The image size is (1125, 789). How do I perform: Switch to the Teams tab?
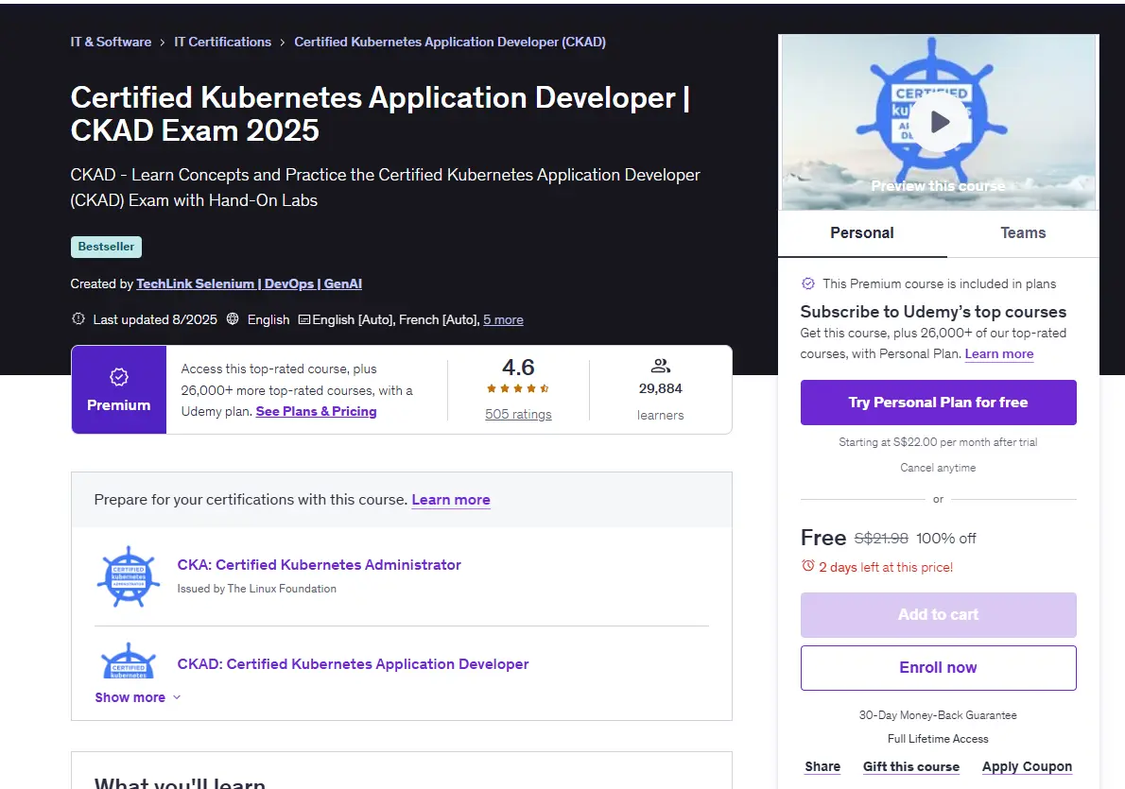coord(1023,233)
